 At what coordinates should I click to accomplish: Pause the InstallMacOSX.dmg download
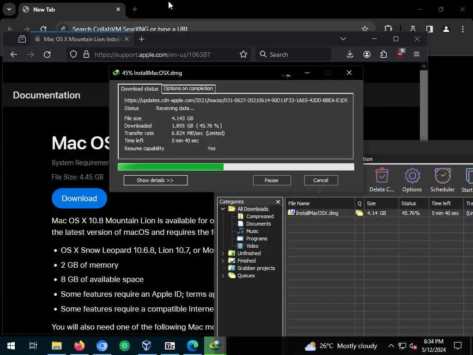pyautogui.click(x=272, y=180)
